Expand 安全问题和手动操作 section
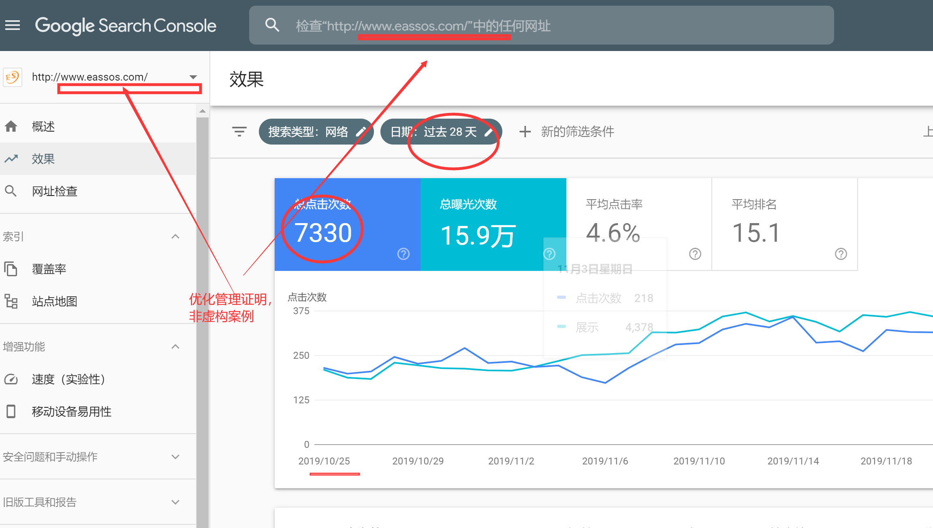 tap(175, 457)
